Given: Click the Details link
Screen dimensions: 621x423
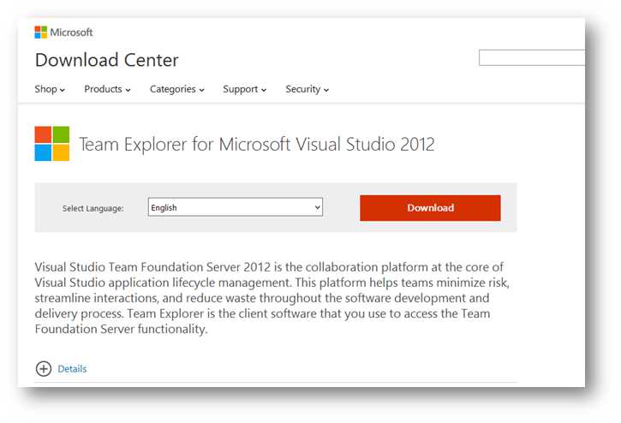Looking at the screenshot, I should click(72, 369).
